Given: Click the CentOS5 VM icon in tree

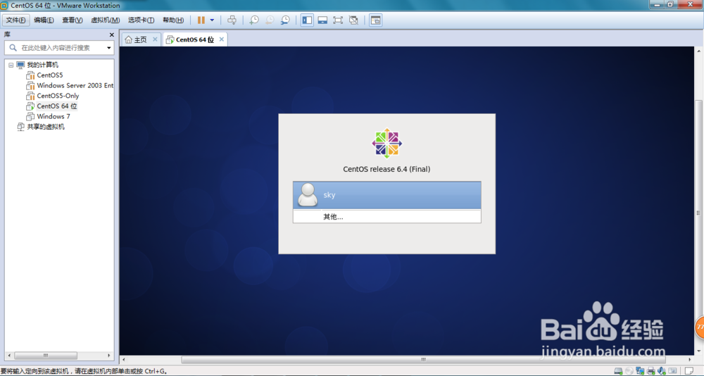Looking at the screenshot, I should [x=30, y=75].
